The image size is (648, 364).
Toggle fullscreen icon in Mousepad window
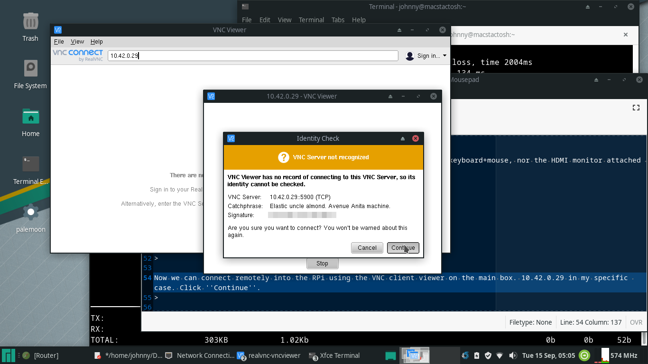(636, 108)
